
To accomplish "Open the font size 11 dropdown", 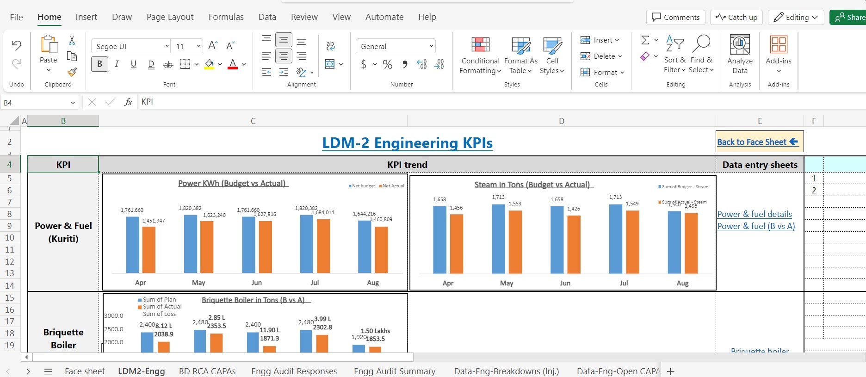I will click(x=198, y=46).
